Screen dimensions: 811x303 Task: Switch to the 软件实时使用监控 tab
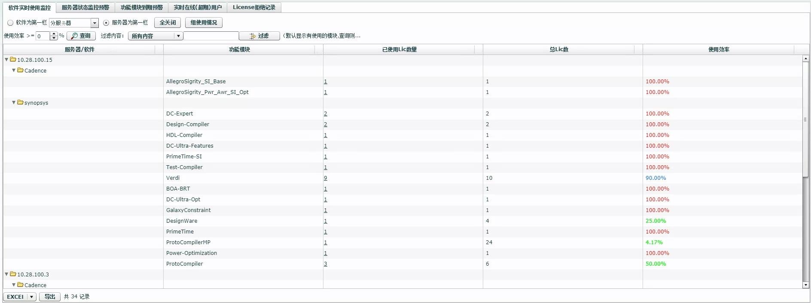click(x=30, y=7)
